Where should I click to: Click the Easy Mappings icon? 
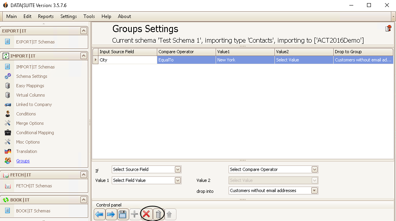tap(7, 85)
